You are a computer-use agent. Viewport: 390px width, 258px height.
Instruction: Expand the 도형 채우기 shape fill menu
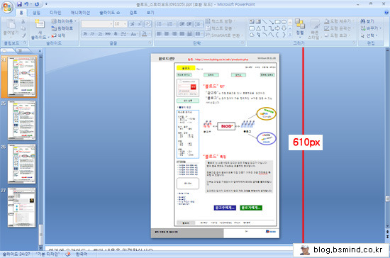[x=339, y=21]
